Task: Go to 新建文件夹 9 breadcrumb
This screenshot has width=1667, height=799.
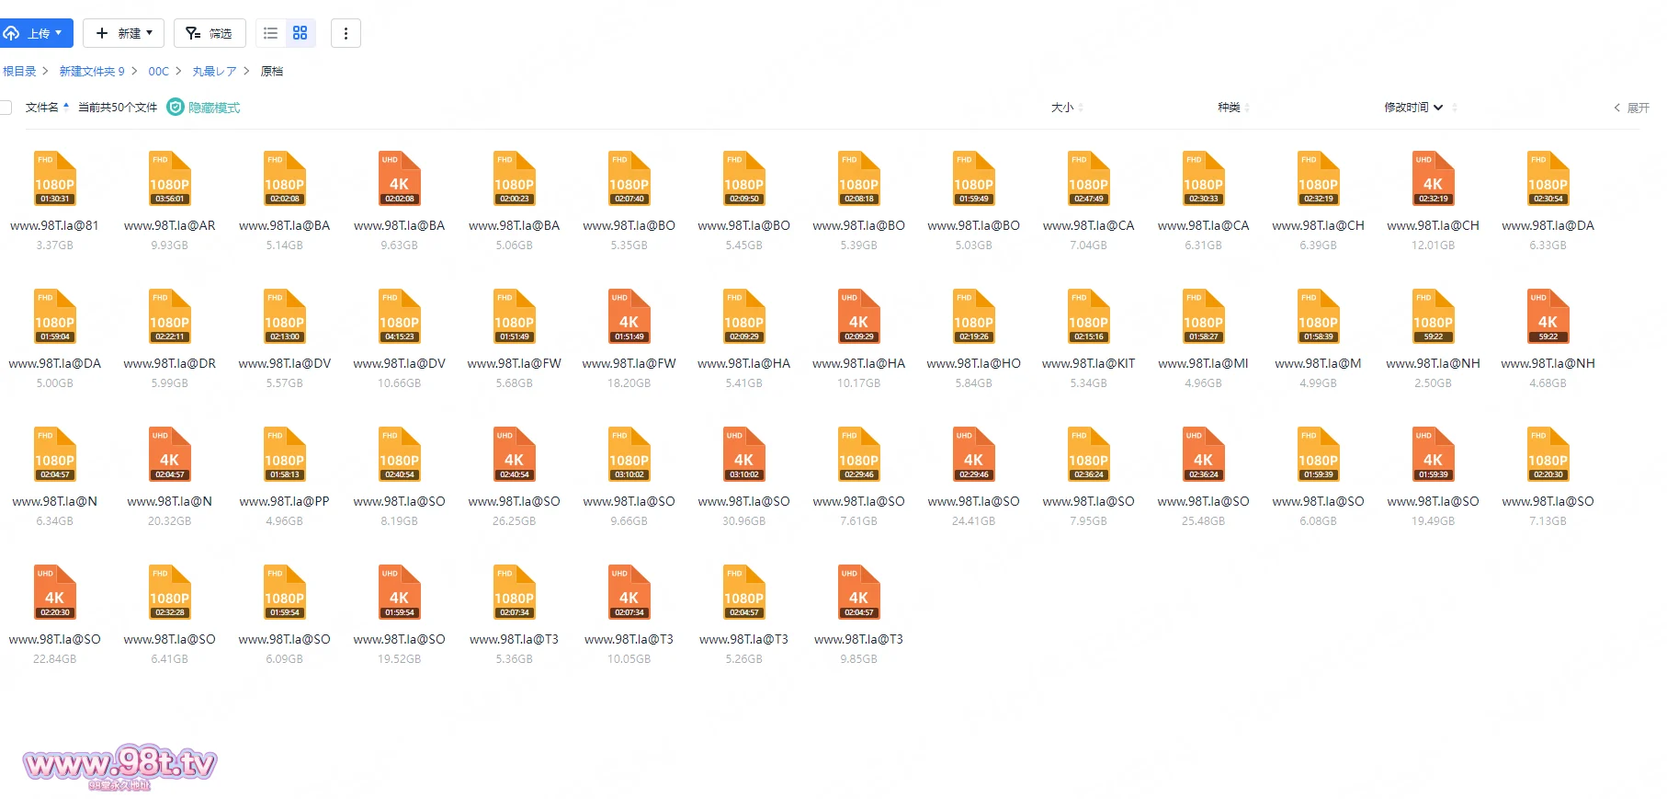Action: [92, 72]
